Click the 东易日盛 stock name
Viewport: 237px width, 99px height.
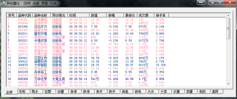(41, 54)
